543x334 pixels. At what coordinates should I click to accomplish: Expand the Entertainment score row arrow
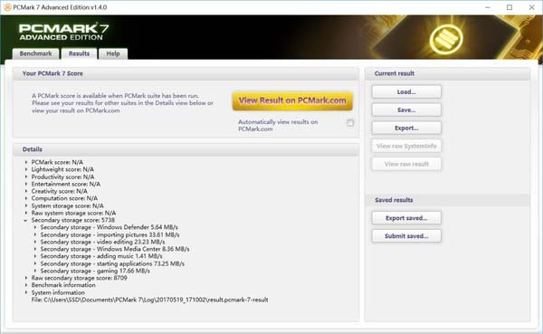tap(26, 184)
